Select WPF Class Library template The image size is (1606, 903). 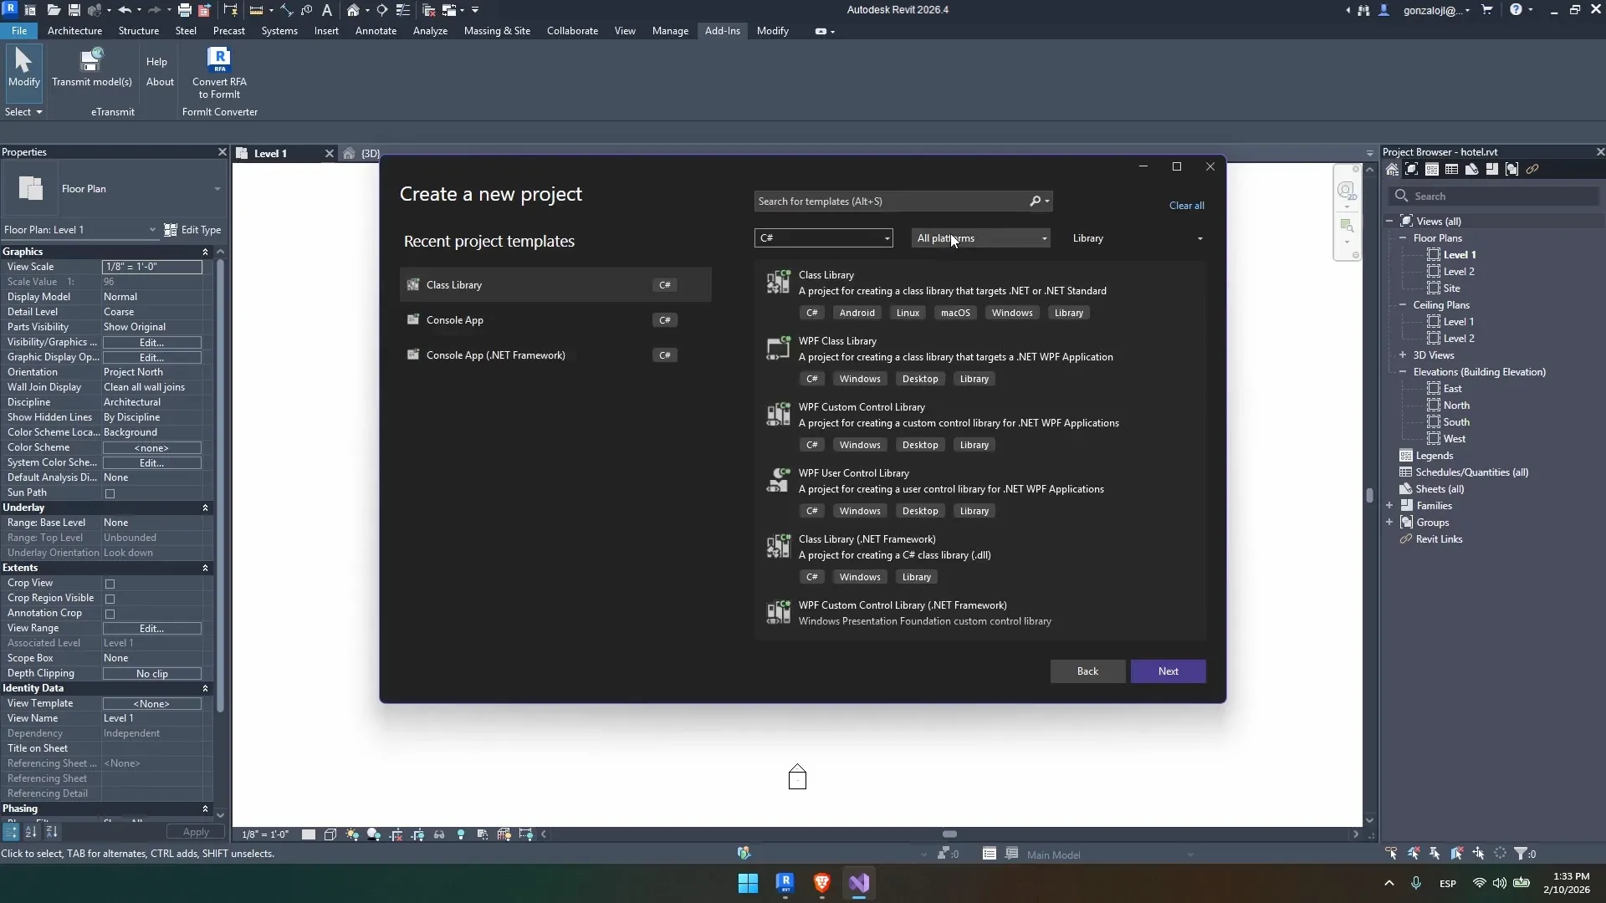click(x=980, y=360)
